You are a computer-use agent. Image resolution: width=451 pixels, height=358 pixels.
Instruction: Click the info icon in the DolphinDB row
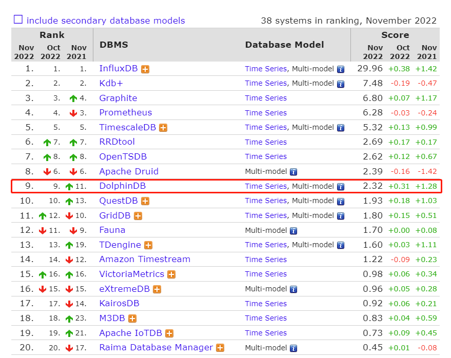click(x=341, y=187)
